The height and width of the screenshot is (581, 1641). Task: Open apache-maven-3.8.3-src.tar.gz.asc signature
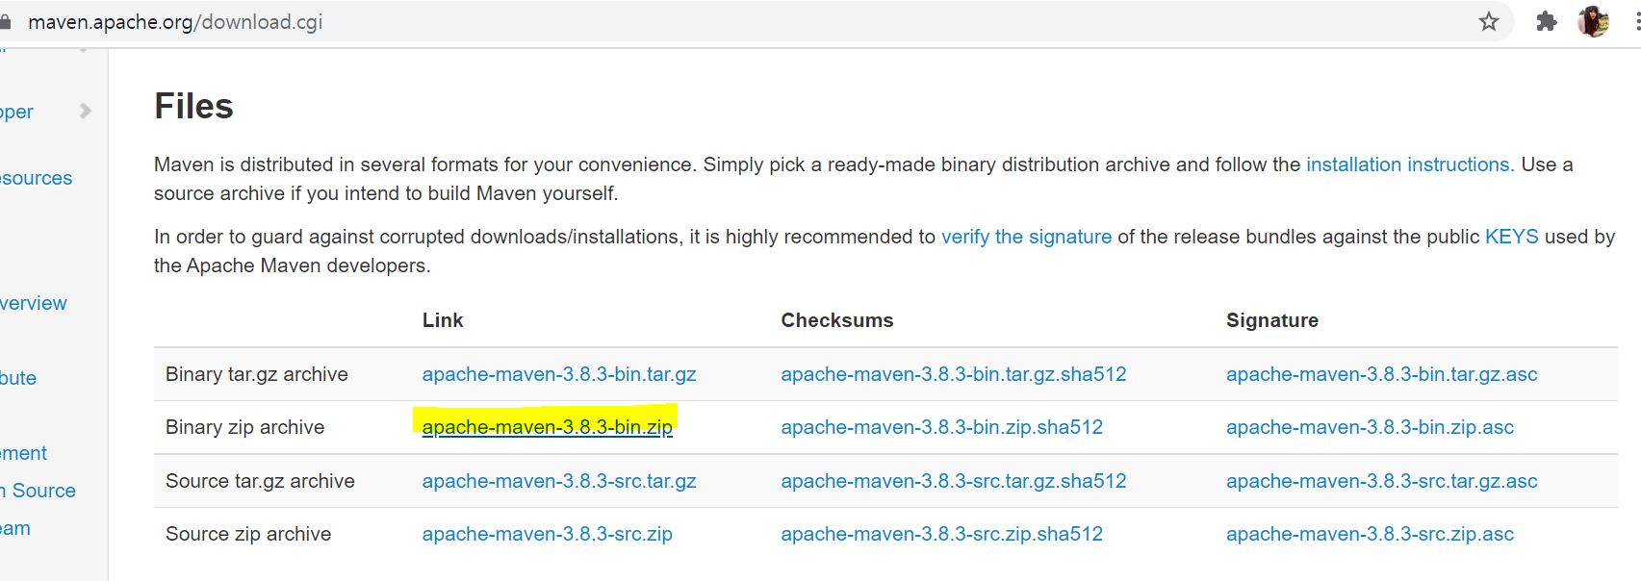click(x=1382, y=481)
